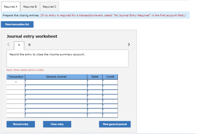
Task: Click the third row Debit field
Action: pyautogui.click(x=95, y=92)
